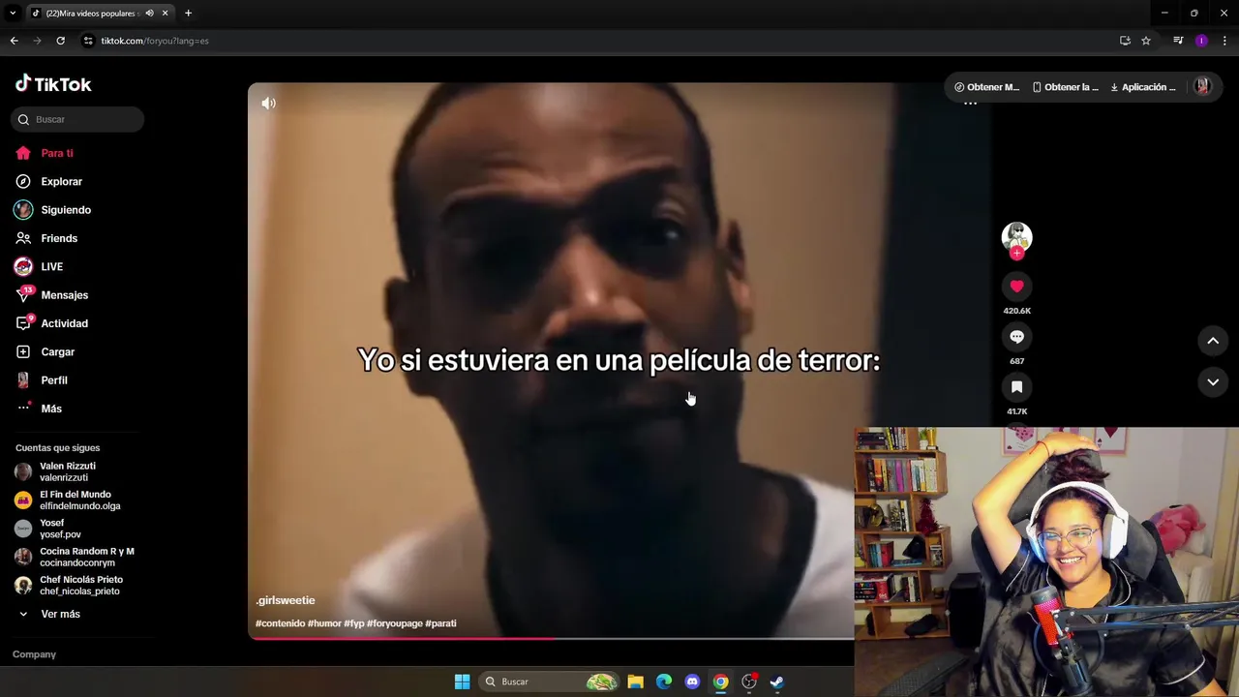This screenshot has width=1239, height=697.
Task: Click the Company footer link
Action: [x=34, y=654]
